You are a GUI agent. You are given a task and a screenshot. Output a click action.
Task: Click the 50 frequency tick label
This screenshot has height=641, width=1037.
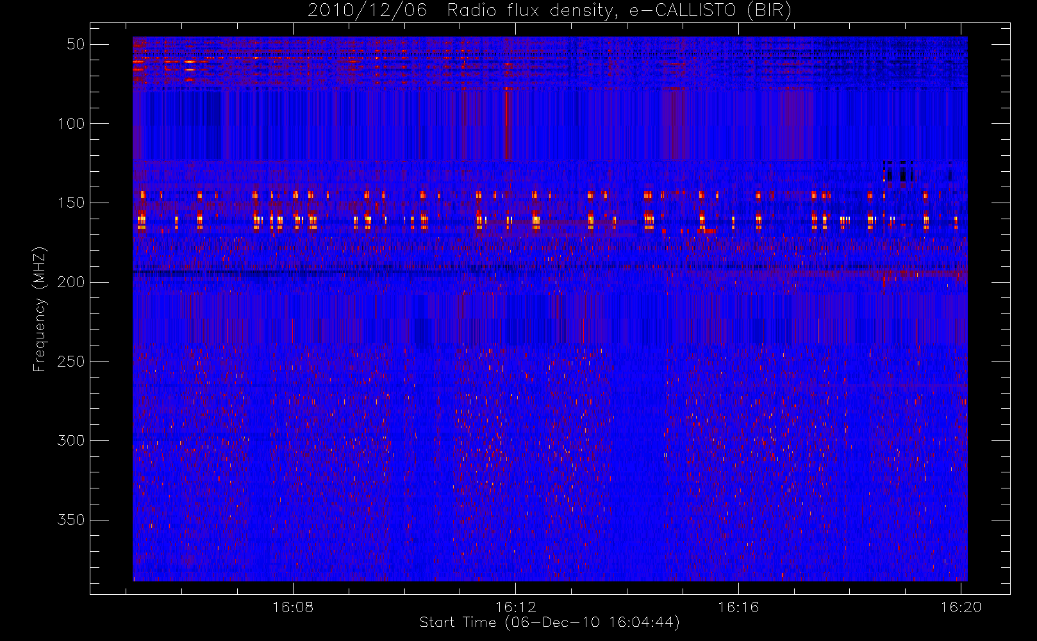pos(76,44)
